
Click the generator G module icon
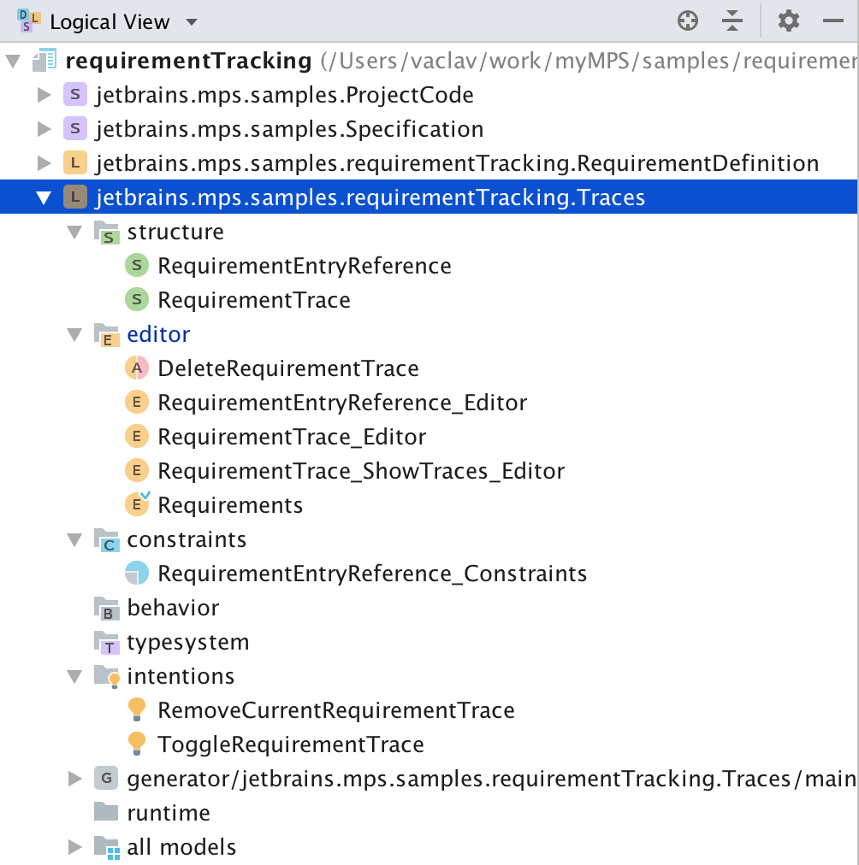pyautogui.click(x=105, y=779)
